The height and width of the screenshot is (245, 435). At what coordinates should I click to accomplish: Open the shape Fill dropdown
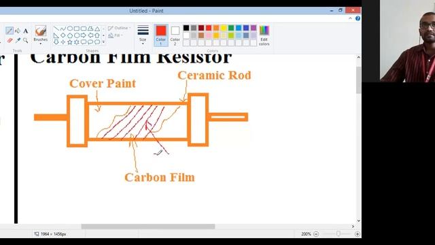click(116, 35)
